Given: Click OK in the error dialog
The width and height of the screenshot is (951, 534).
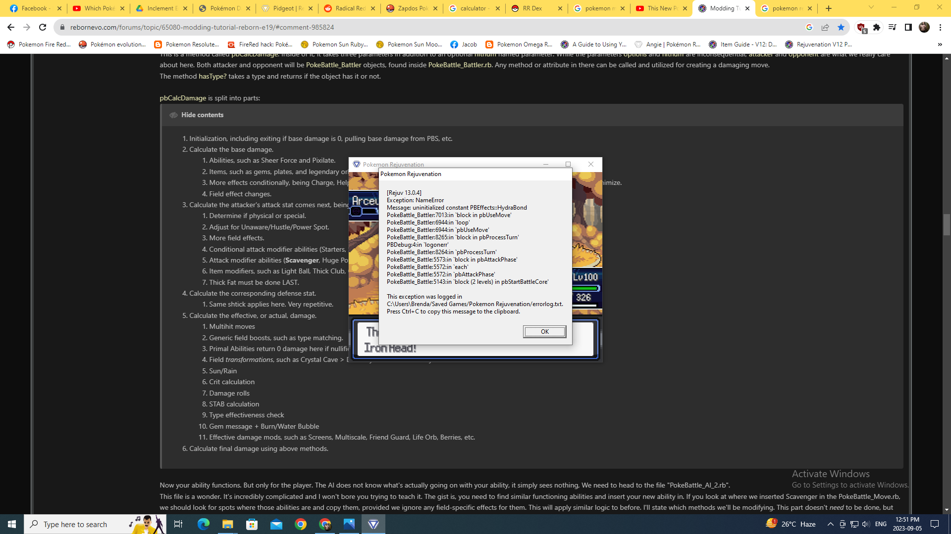Looking at the screenshot, I should (544, 332).
